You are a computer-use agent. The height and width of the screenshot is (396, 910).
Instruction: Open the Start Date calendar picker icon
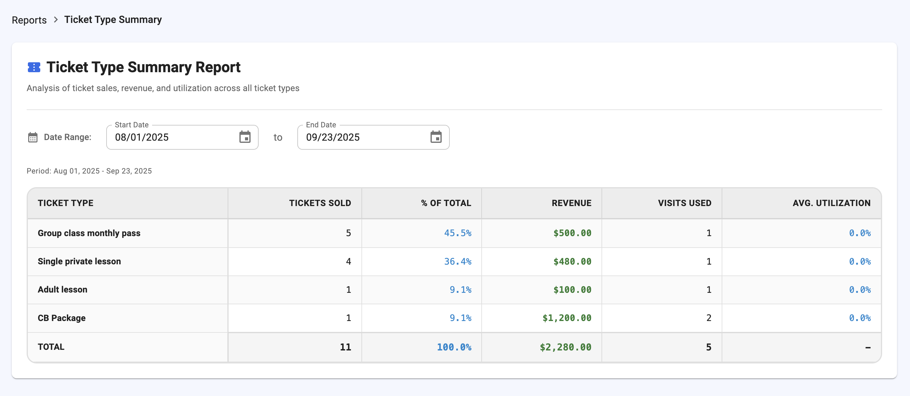245,137
